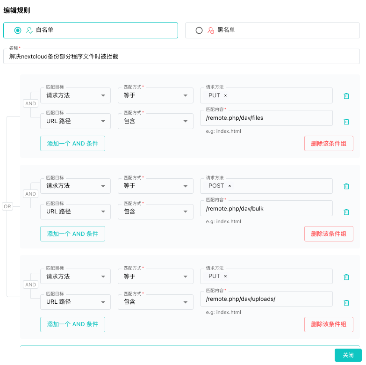Open 请求方法 target dropdown in /dav/files group
This screenshot has width=366, height=365.
point(75,95)
